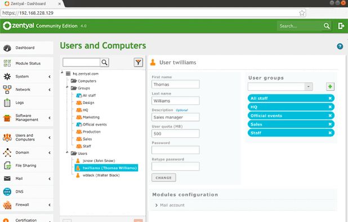Remove the Official events group tag
348x222 pixels.
pyautogui.click(x=330, y=116)
